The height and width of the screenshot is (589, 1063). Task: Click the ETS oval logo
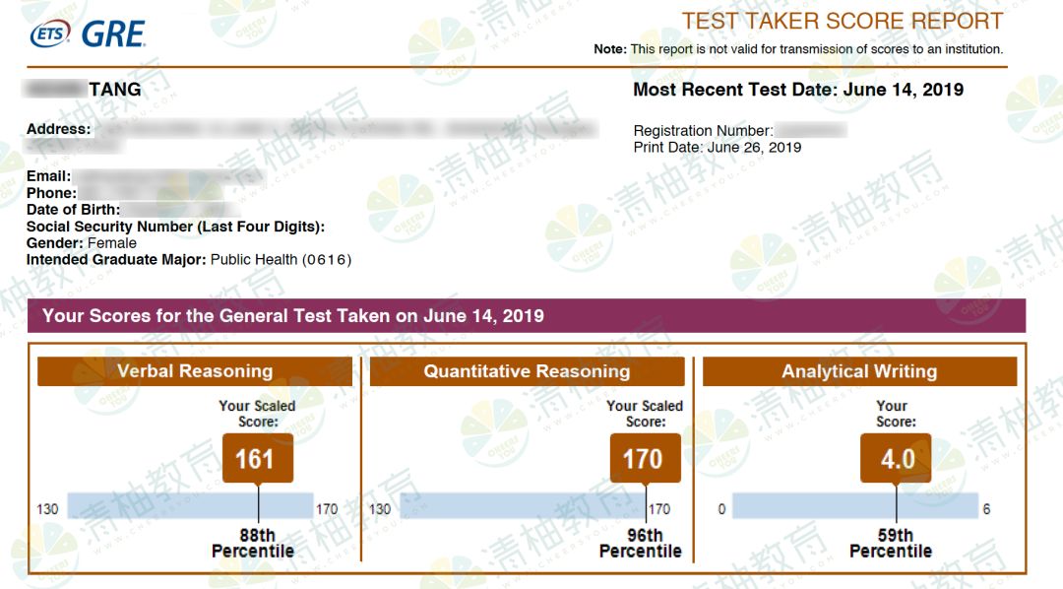pyautogui.click(x=50, y=33)
